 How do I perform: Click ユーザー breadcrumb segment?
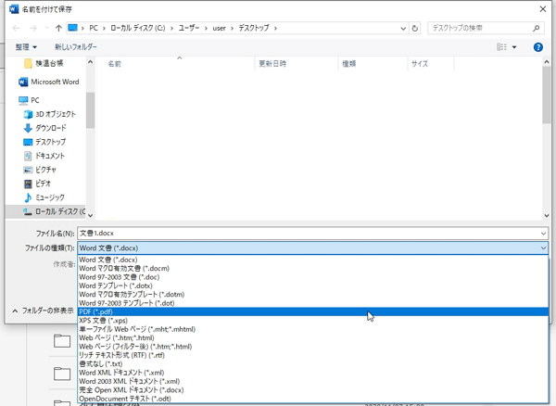tap(189, 28)
